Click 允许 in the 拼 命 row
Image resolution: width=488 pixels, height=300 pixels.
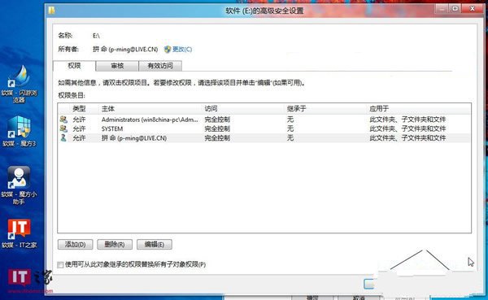[79, 138]
